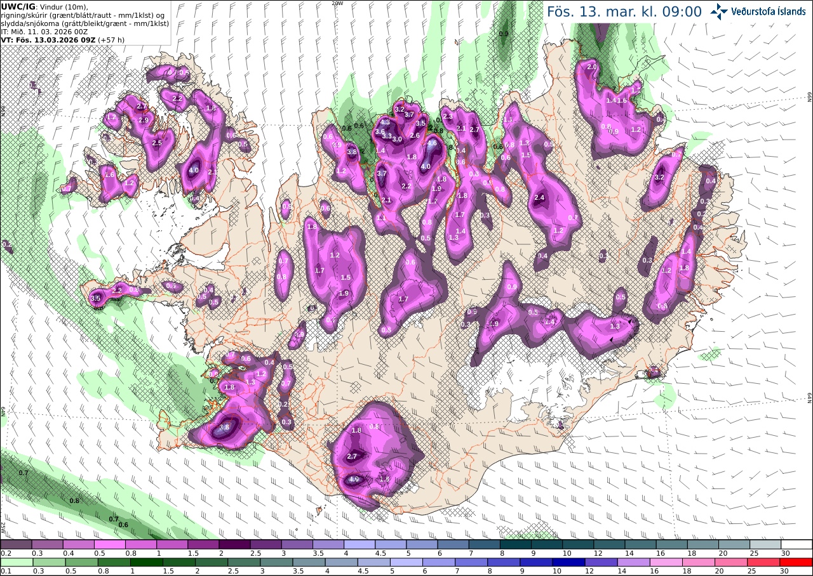Click the 'IT: Mið. 11. 03. 2026 00Z' line
Viewport: 813px width, 576px height.
(44, 32)
